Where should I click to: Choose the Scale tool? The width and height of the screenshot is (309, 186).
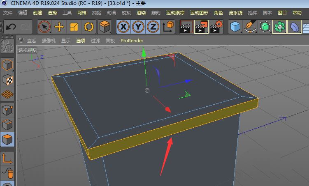[x=74, y=27]
